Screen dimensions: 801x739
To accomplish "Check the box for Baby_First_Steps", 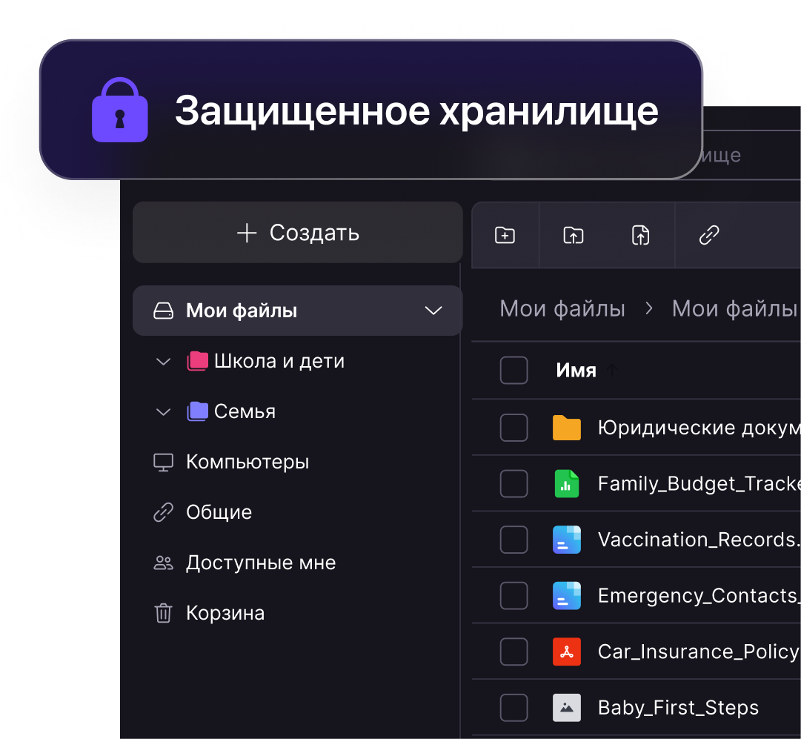I will (514, 708).
